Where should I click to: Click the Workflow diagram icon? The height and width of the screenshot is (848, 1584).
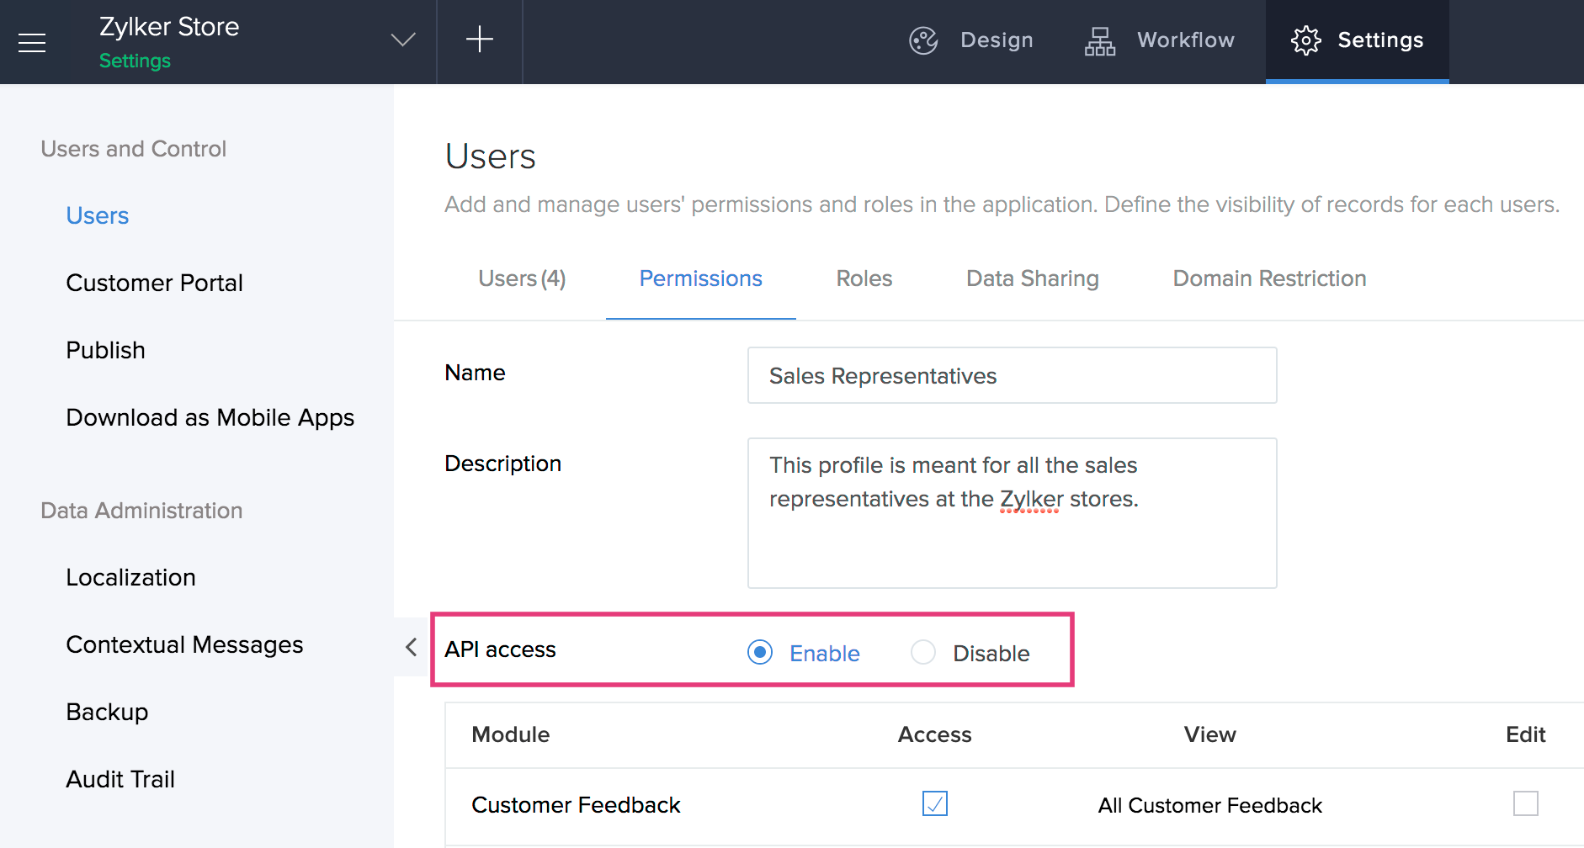(1099, 40)
